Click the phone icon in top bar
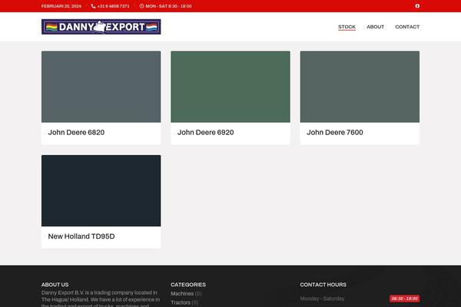The image size is (461, 307). [93, 6]
